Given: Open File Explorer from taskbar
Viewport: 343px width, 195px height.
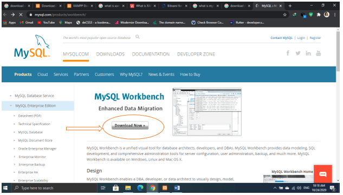Looking at the screenshot, I should click(128, 189).
